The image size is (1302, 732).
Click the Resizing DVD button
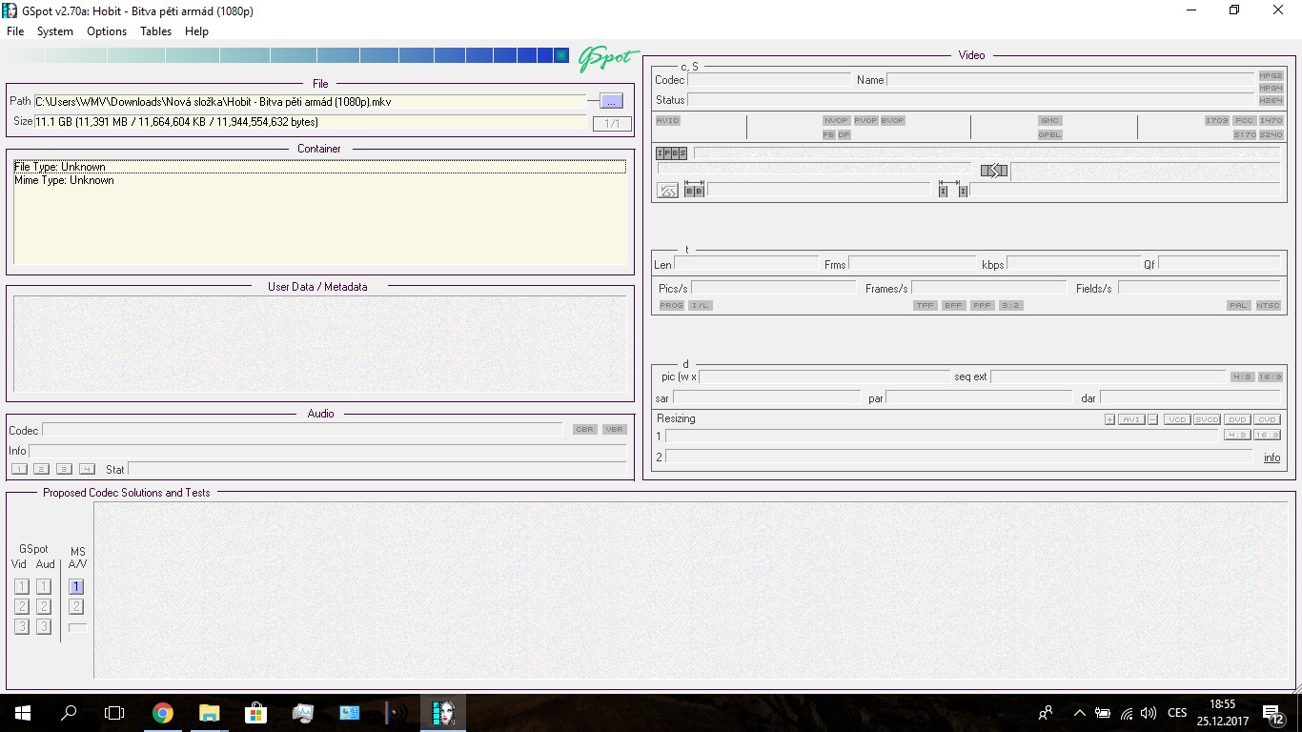[1237, 419]
